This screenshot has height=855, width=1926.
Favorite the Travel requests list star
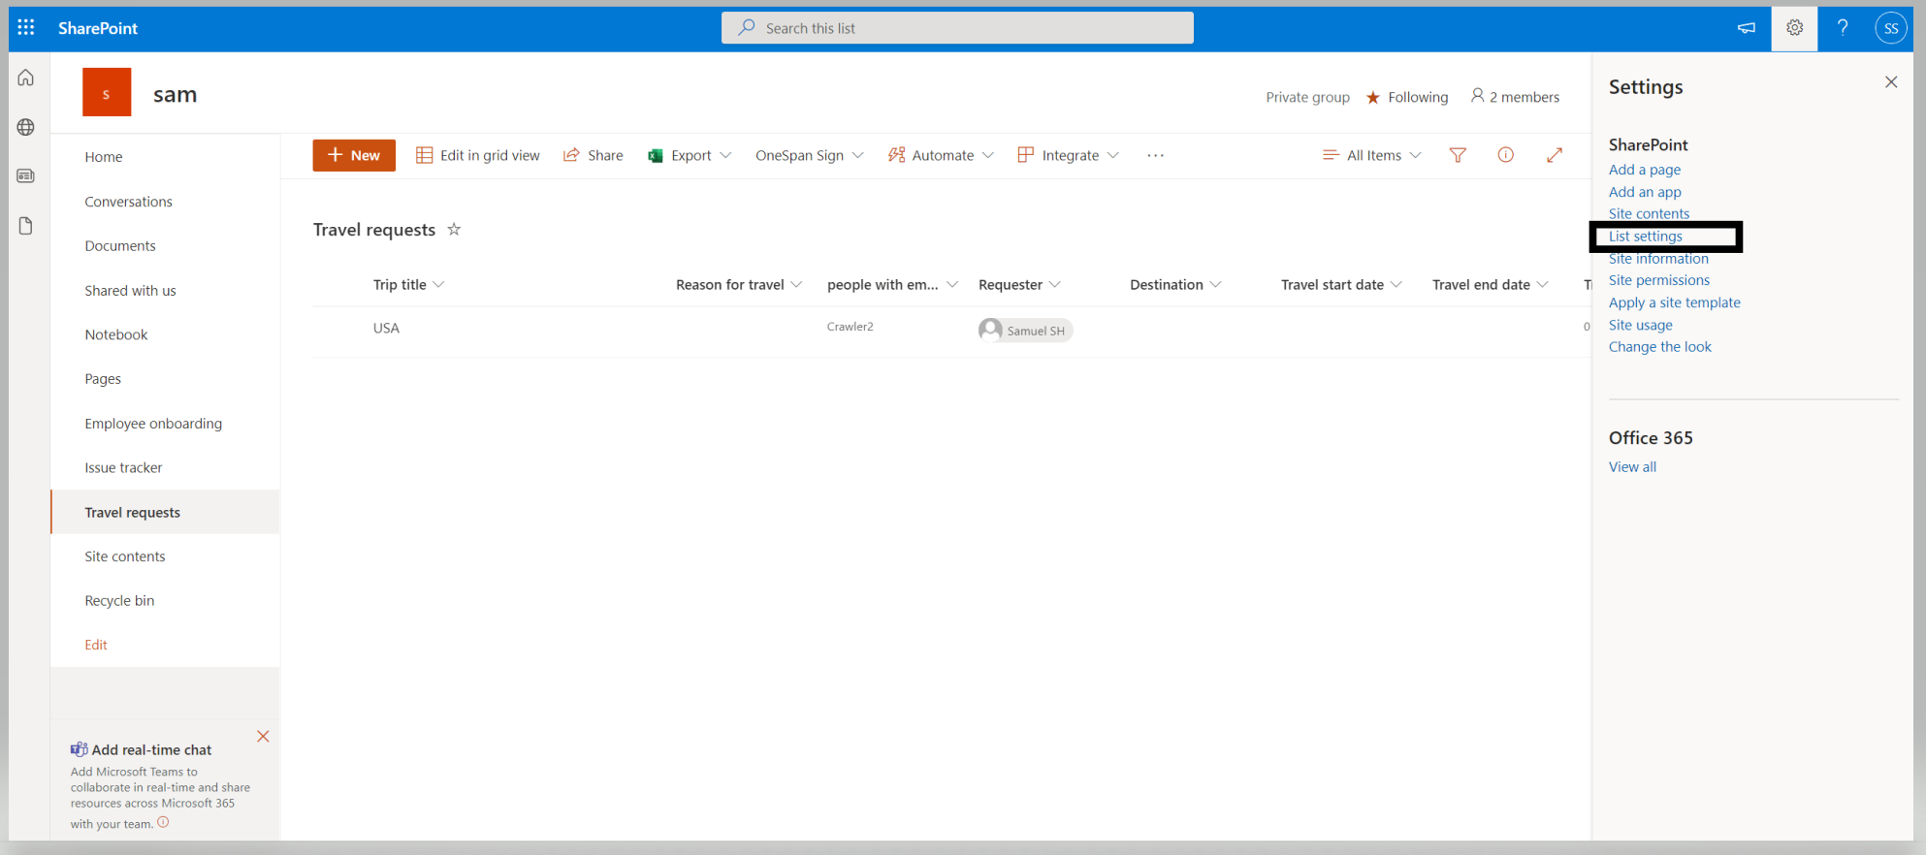454,230
